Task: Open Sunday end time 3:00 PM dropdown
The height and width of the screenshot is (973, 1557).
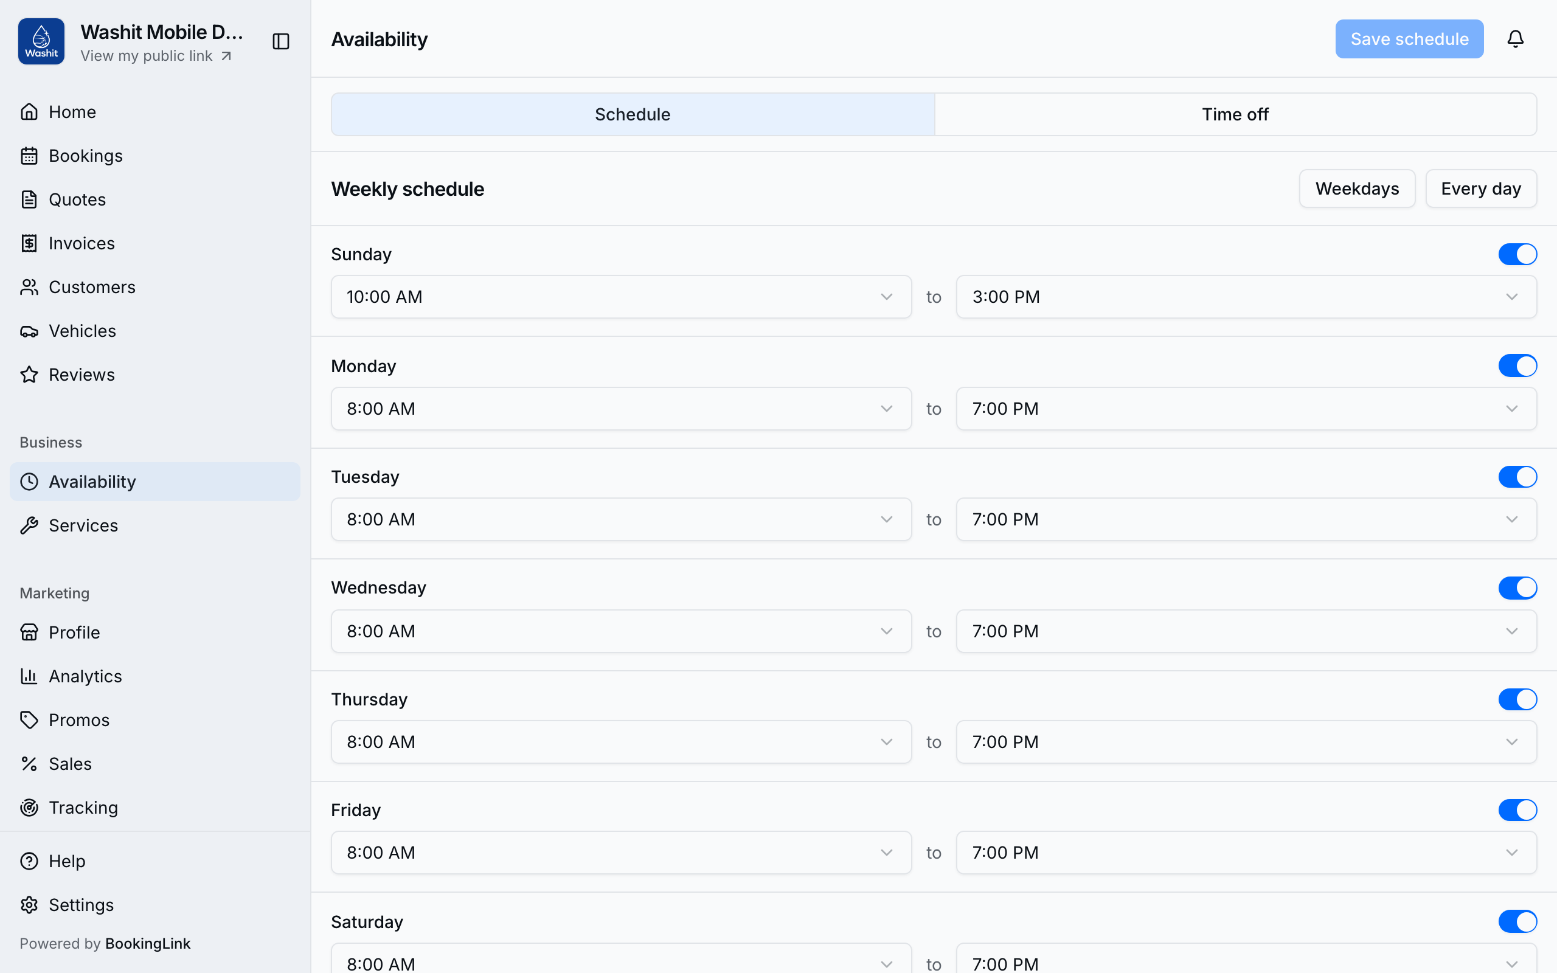Action: (x=1246, y=297)
